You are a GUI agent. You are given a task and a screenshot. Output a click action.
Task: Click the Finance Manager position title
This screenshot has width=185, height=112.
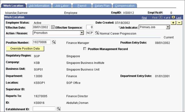tap(78, 43)
